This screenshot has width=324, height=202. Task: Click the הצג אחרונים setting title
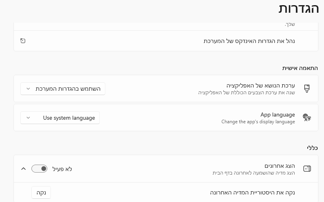point(279,166)
